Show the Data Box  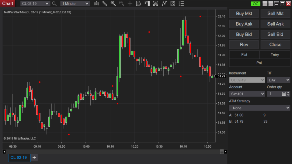[139, 4]
